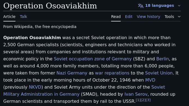Screen dimensions: 189x106
Task: Open the MVD link
Action: tap(150, 80)
